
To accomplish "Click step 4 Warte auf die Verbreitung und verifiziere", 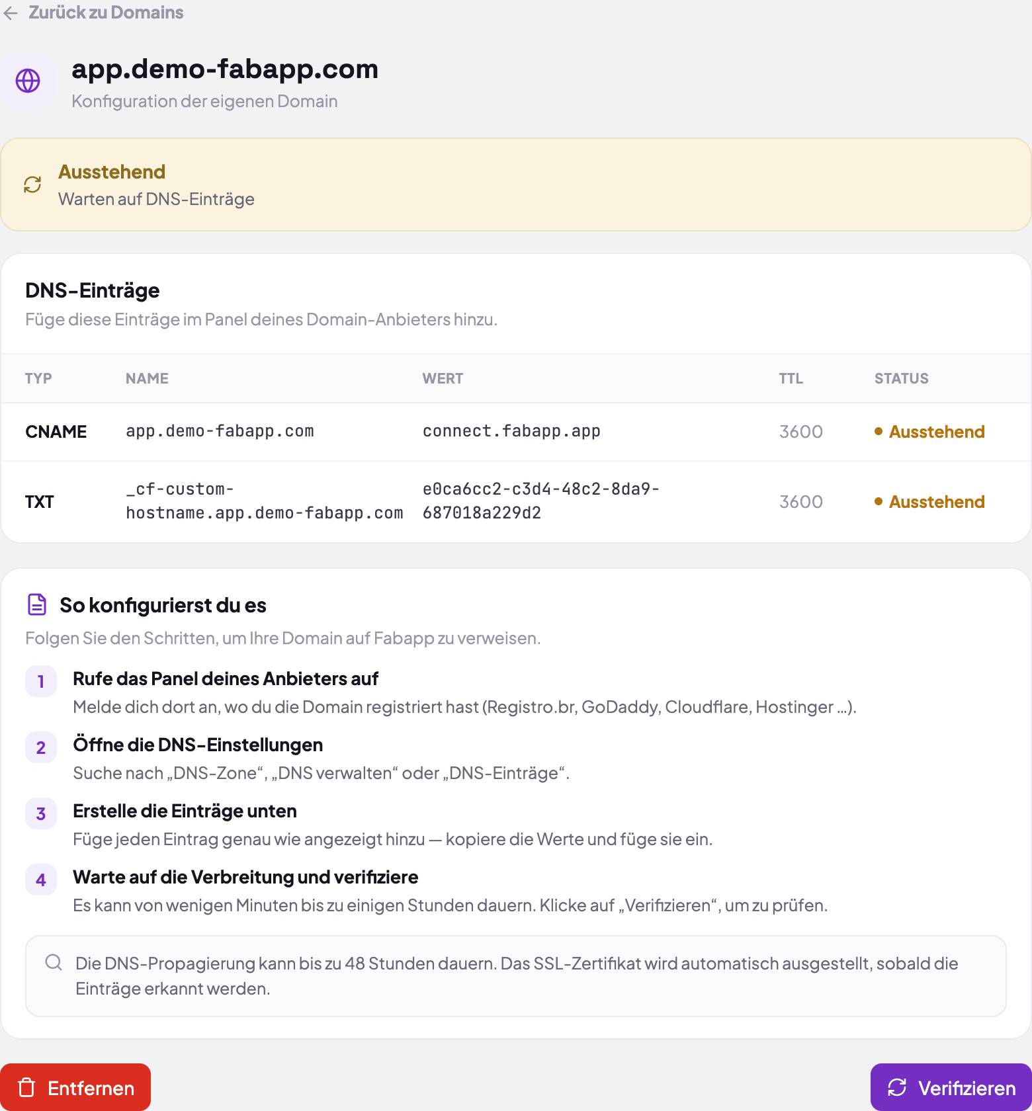I will tap(245, 877).
